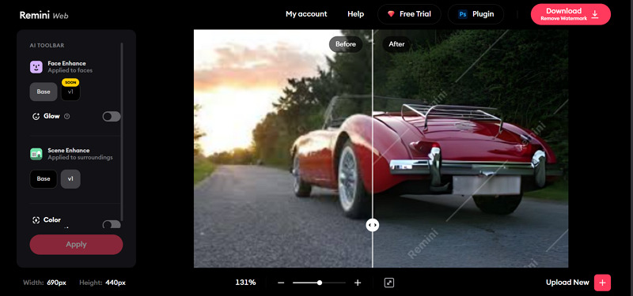This screenshot has width=633, height=296.
Task: Open the Help menu
Action: tap(355, 14)
